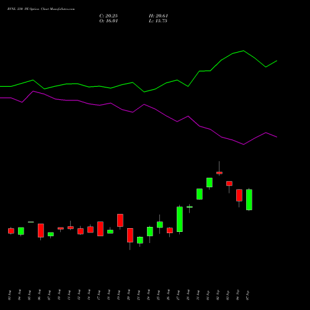Click the red candle for 19 Aug
Screen dimensions: 310x310
(120, 220)
